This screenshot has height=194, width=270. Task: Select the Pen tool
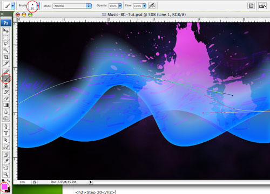click(6, 127)
